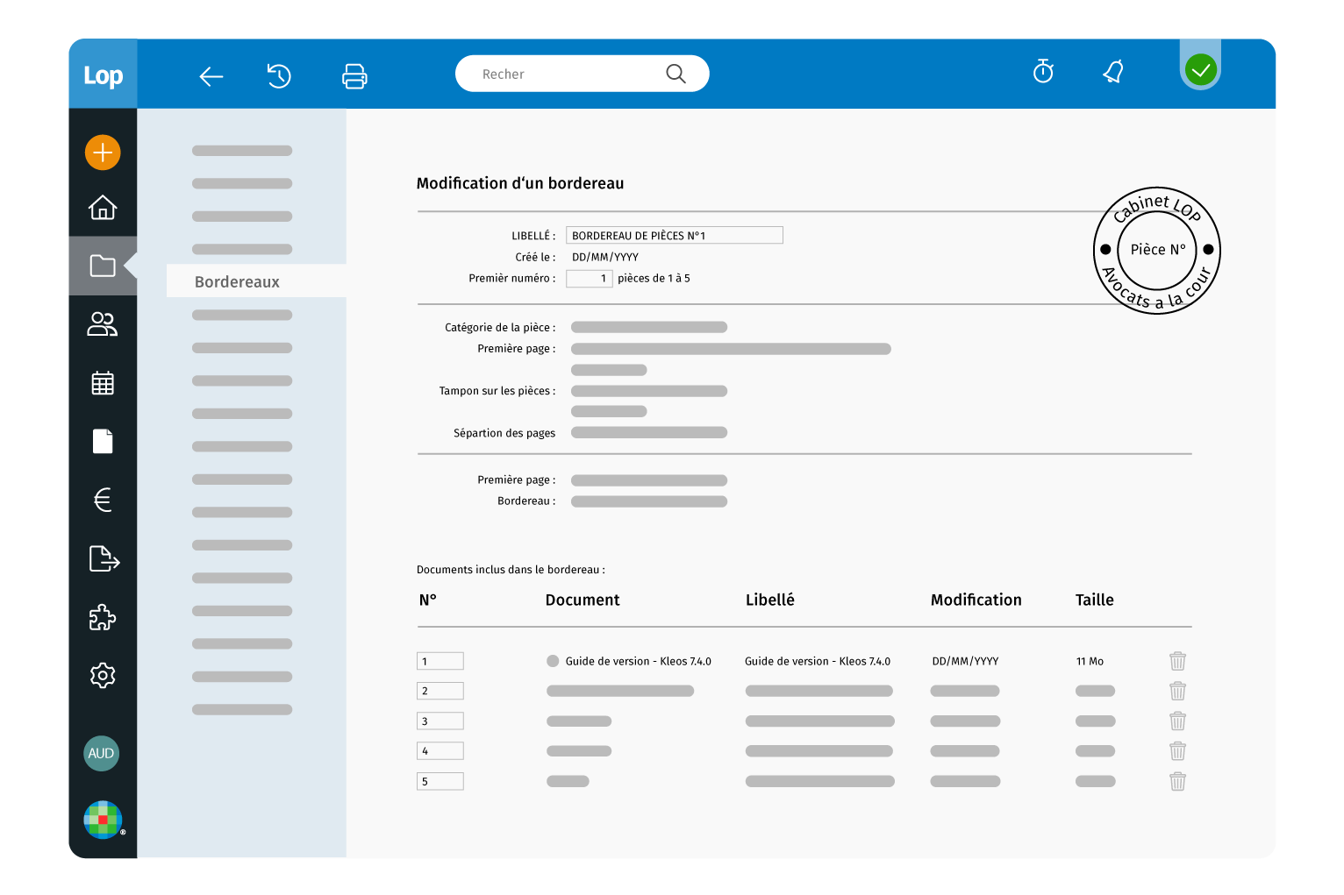Click the back arrow in header
1344x895 pixels.
tap(211, 76)
